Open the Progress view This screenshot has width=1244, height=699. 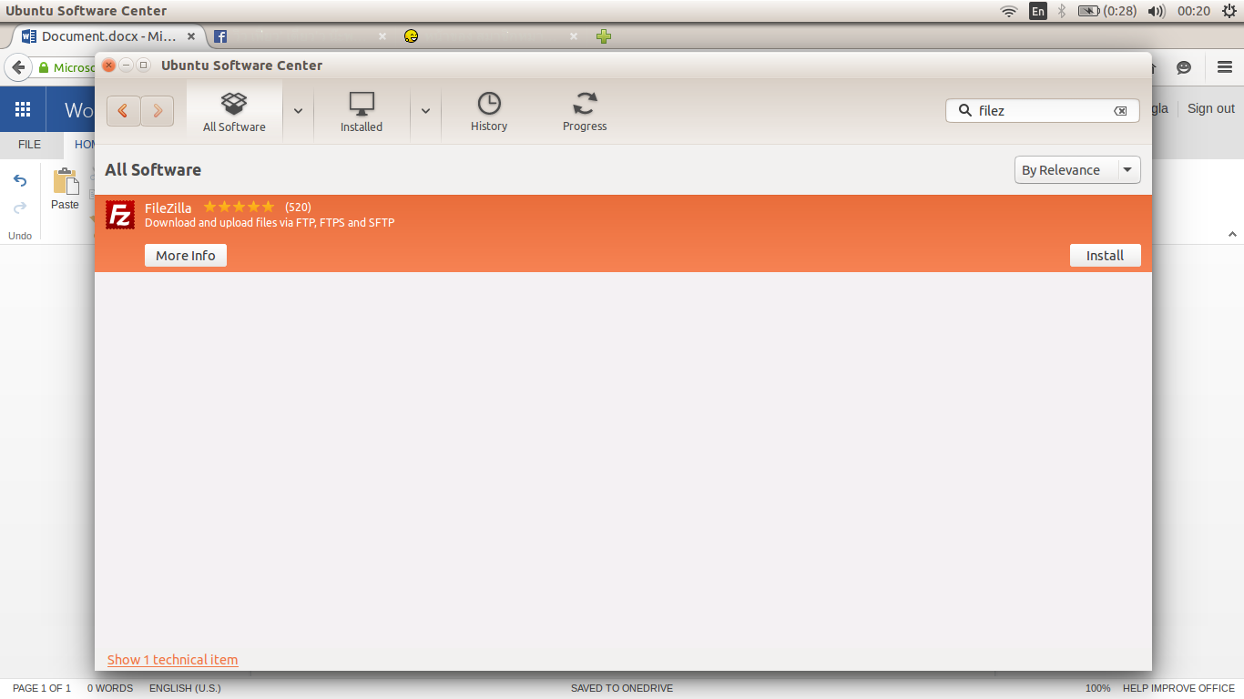(585, 112)
